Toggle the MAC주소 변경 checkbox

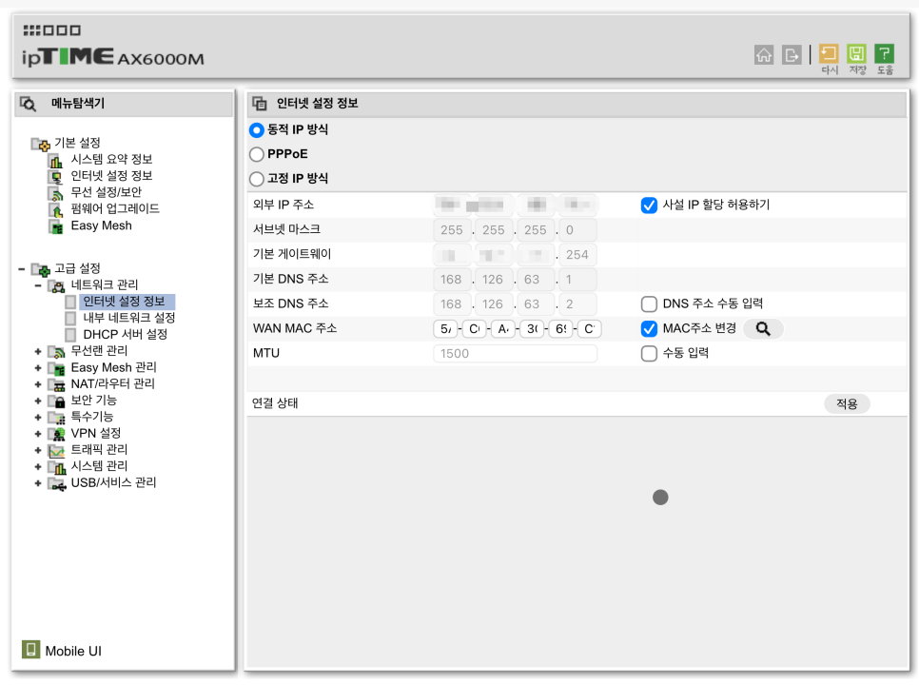(x=649, y=329)
